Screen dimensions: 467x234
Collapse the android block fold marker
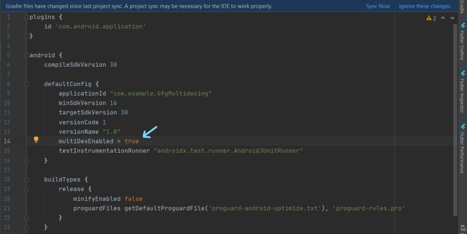[x=26, y=55]
